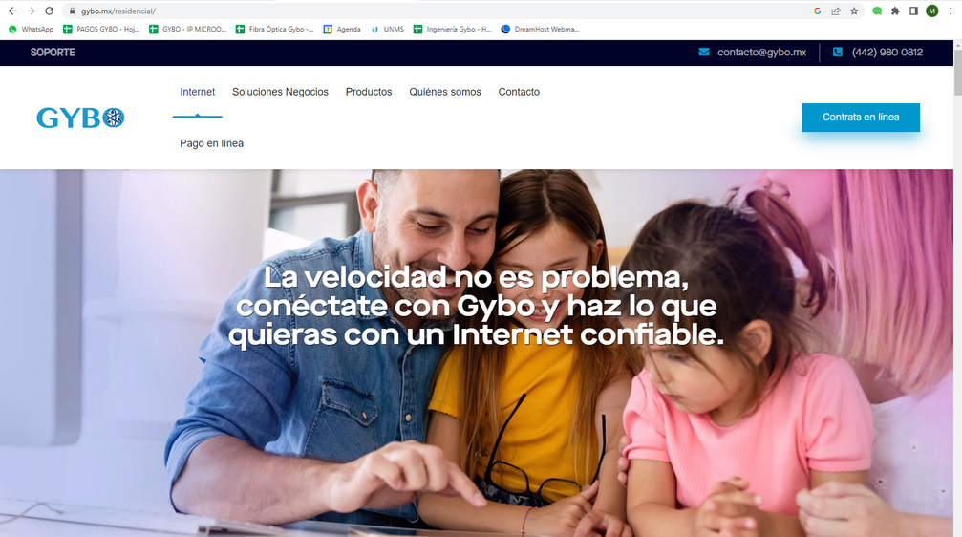962x537 pixels.
Task: Click contacto@gybo.mx email link
Action: (x=761, y=53)
